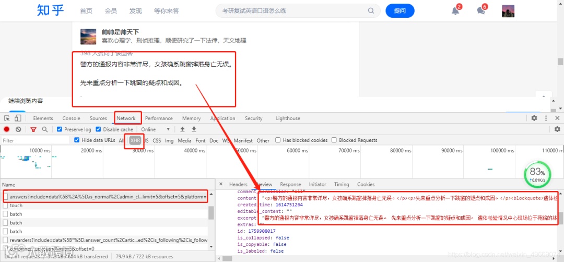This screenshot has height=262, width=564.
Task: Click the export HAR download arrow
Action: coord(194,129)
